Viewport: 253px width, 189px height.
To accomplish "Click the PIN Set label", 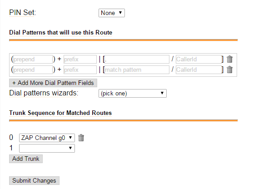I will pyautogui.click(x=22, y=13).
